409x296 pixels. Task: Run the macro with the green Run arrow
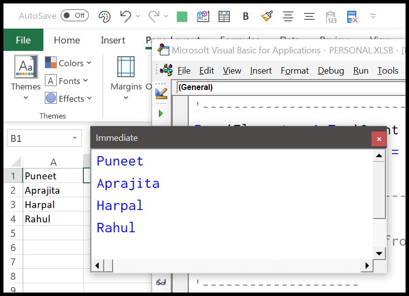160,113
